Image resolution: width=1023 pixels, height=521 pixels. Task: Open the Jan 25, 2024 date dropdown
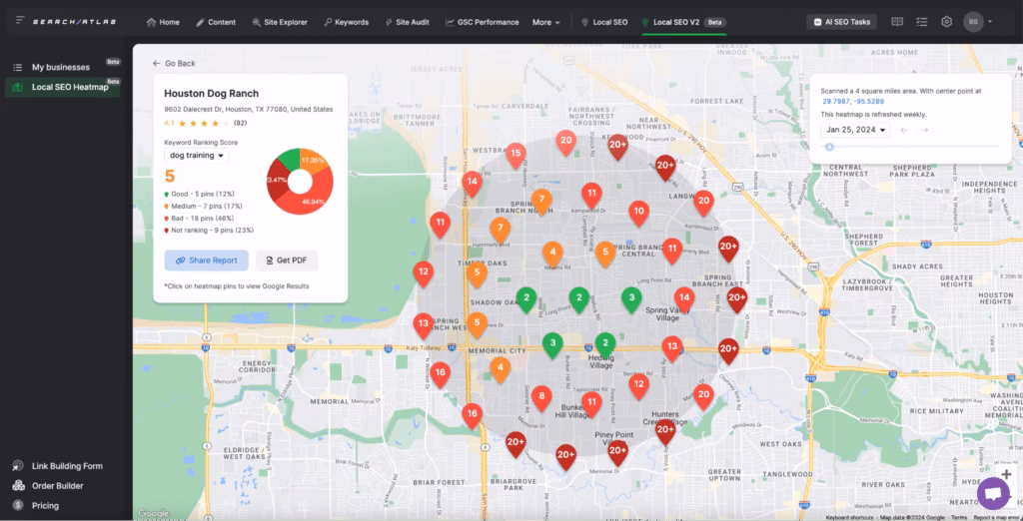856,130
